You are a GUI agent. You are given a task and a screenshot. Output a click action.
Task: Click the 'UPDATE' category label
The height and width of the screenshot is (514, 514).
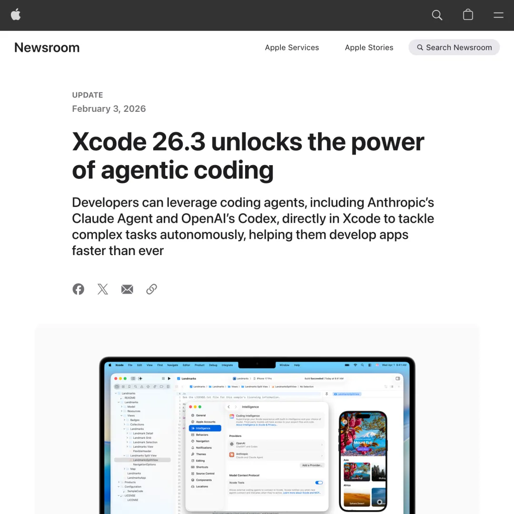88,95
